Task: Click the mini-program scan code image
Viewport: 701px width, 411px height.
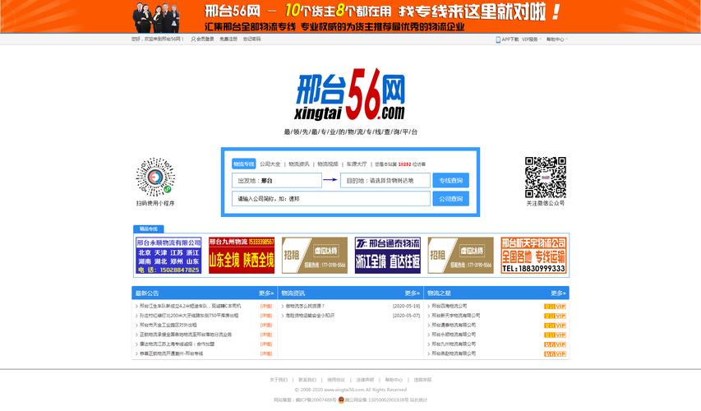Action: [155, 177]
